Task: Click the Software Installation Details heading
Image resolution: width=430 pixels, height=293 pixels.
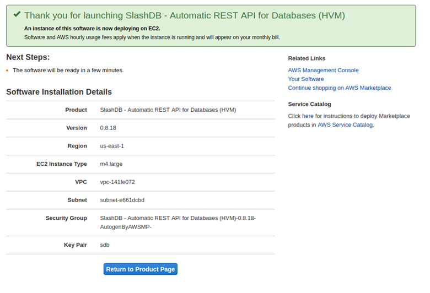Action: click(x=59, y=92)
